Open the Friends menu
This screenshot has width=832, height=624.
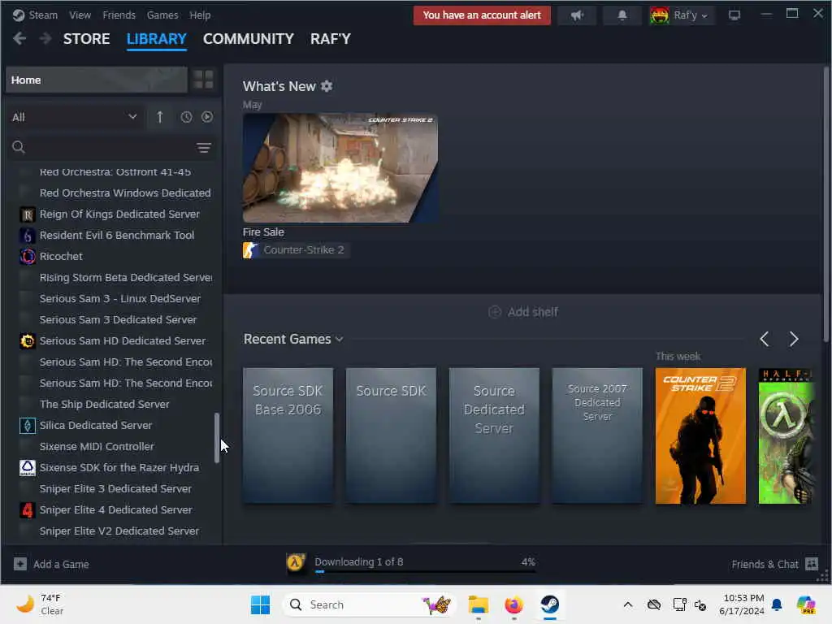point(119,15)
